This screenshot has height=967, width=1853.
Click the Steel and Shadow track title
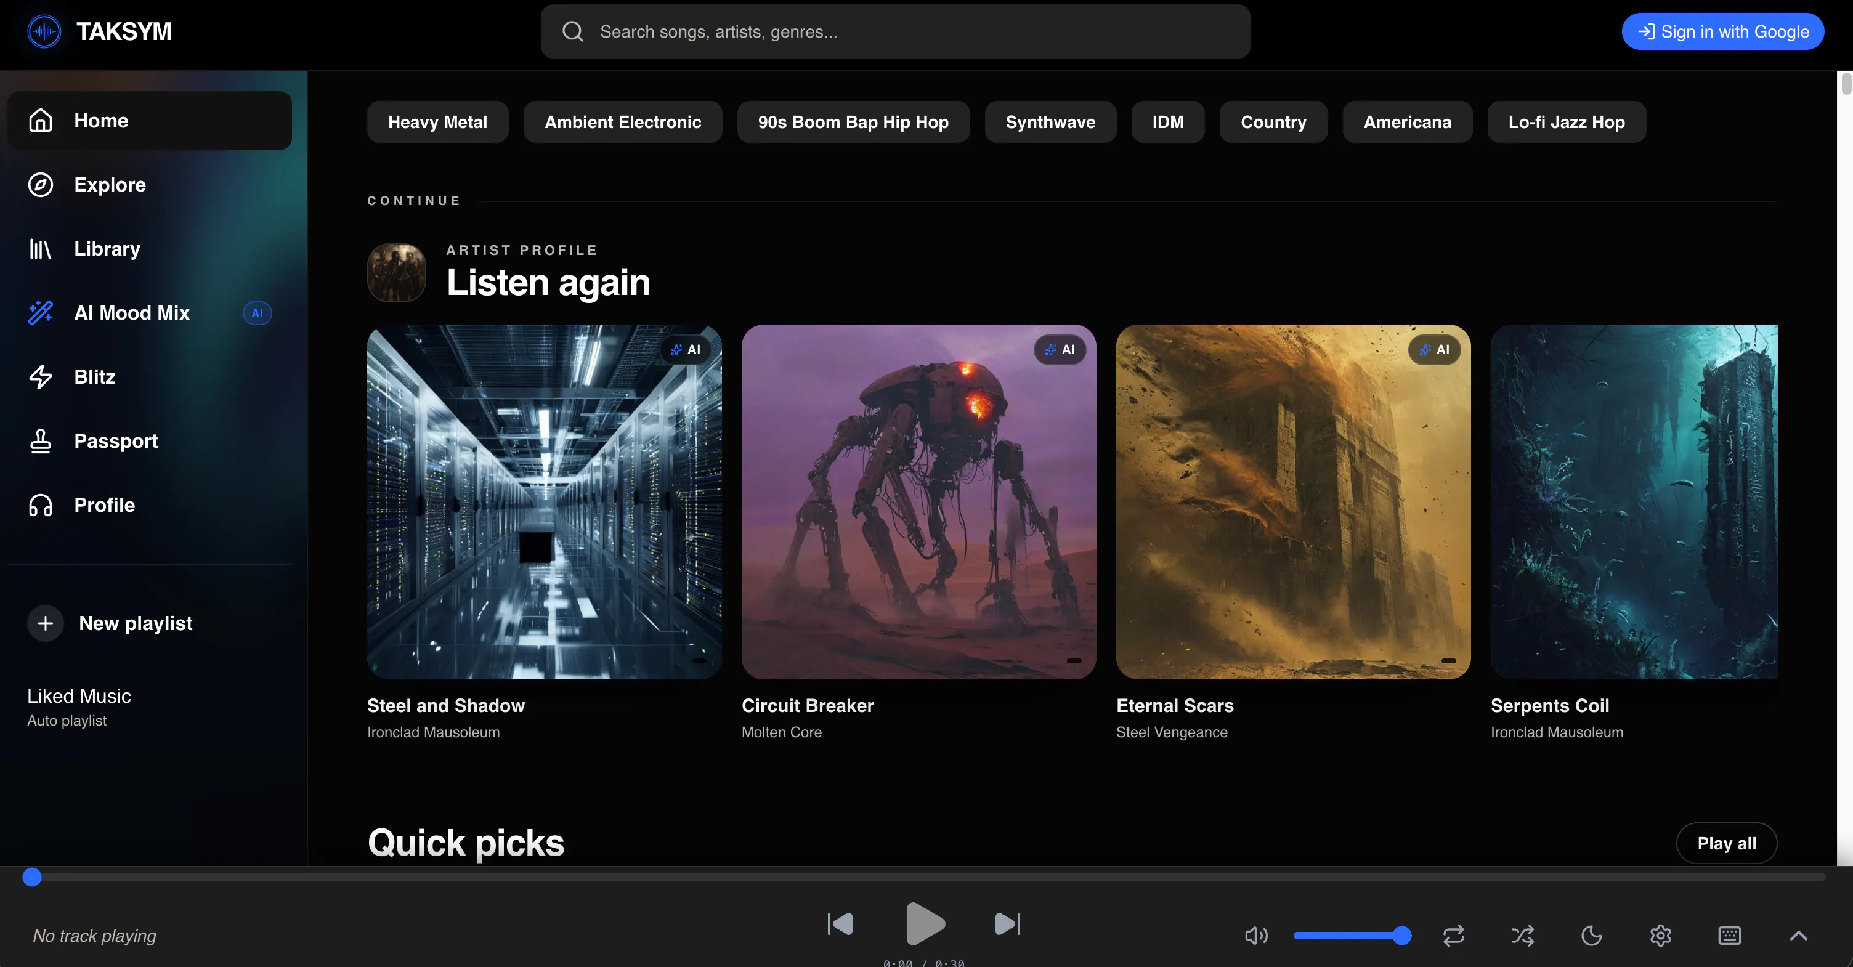pos(446,706)
